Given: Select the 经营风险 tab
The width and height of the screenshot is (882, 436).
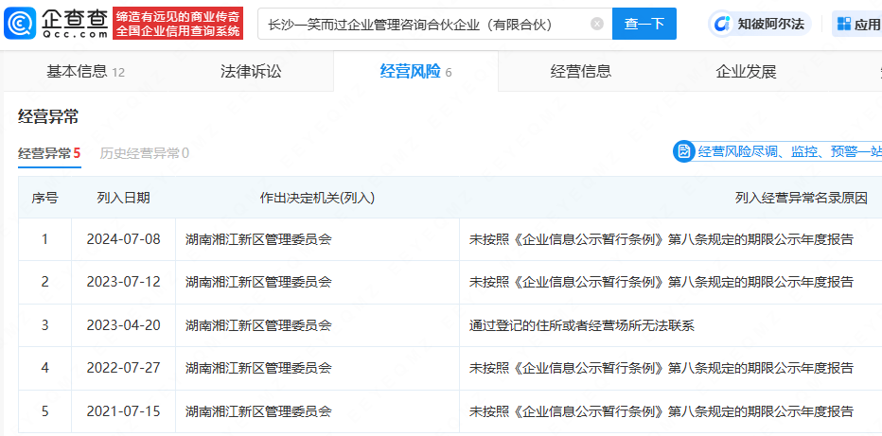Looking at the screenshot, I should (415, 72).
